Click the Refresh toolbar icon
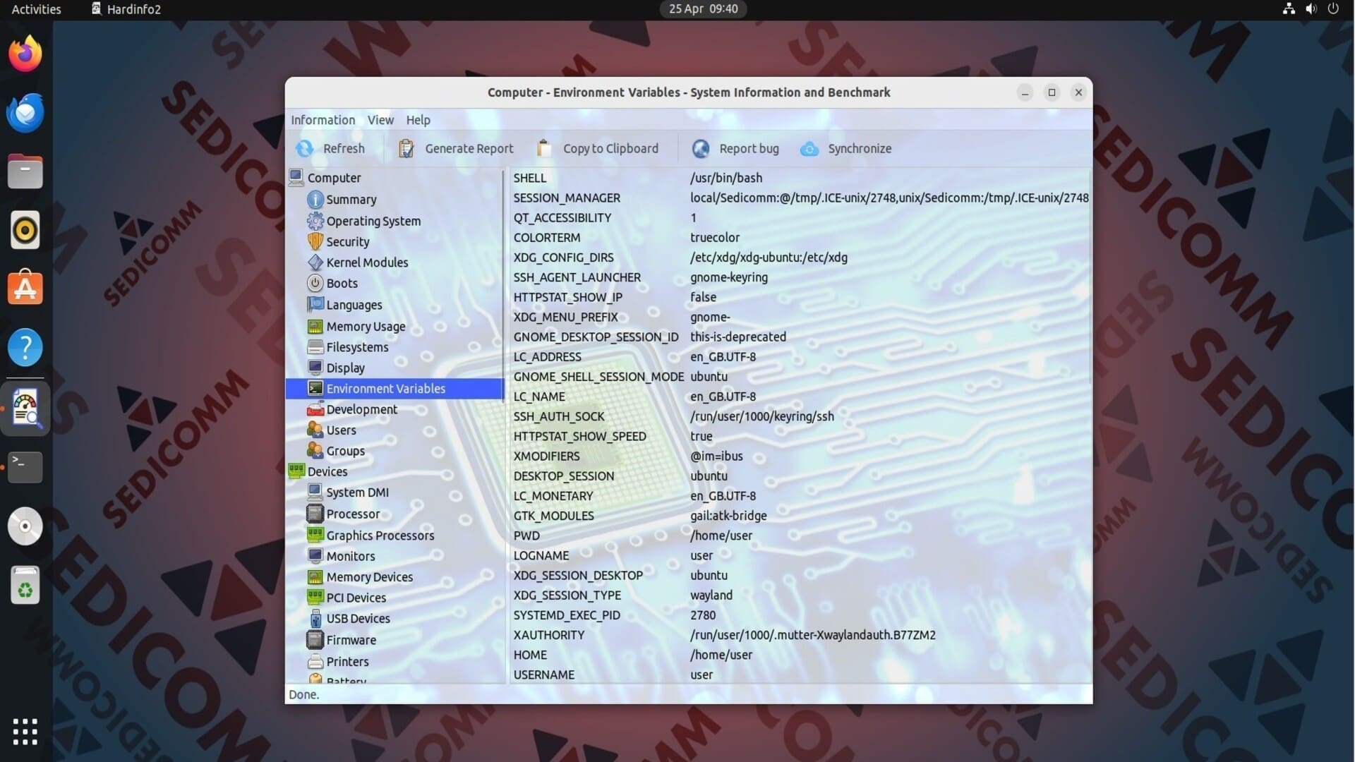Viewport: 1355px width, 762px height. [305, 149]
